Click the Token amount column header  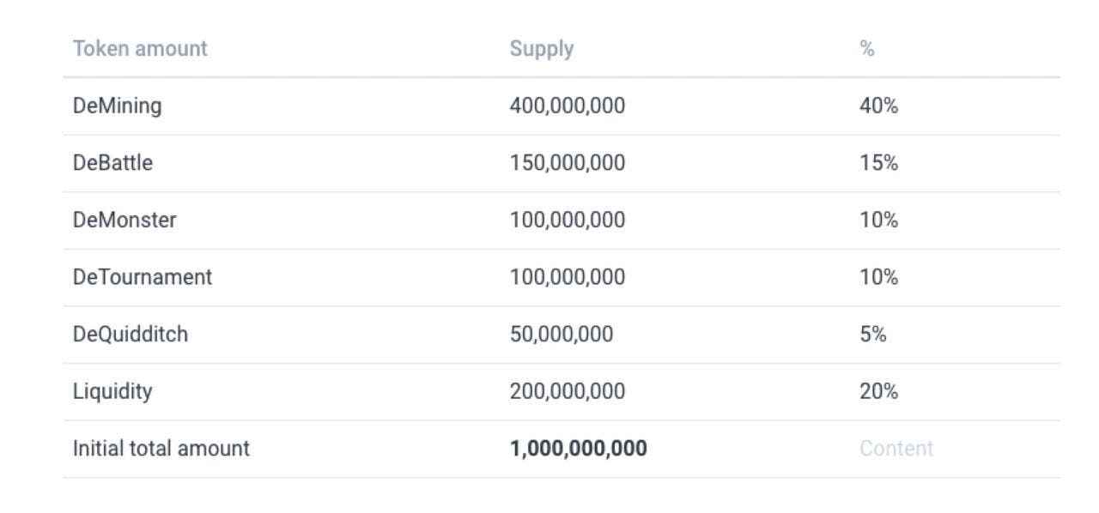(x=140, y=49)
